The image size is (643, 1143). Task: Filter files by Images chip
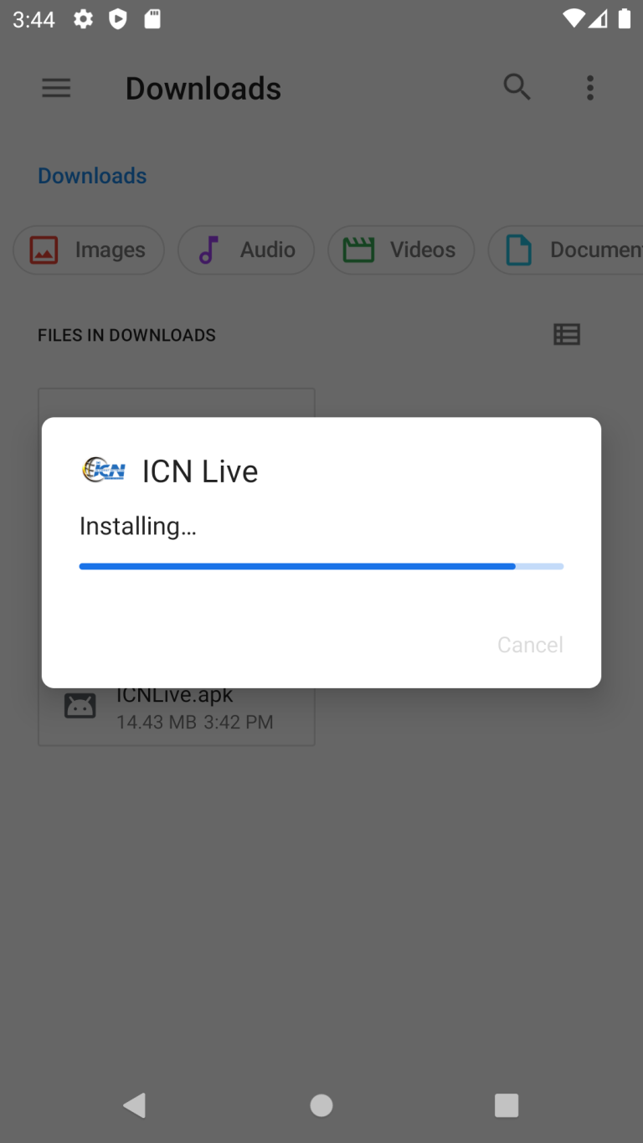(x=89, y=250)
